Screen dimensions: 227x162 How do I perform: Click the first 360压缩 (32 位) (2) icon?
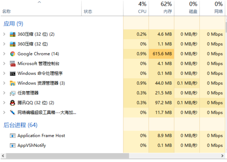tap(13, 34)
